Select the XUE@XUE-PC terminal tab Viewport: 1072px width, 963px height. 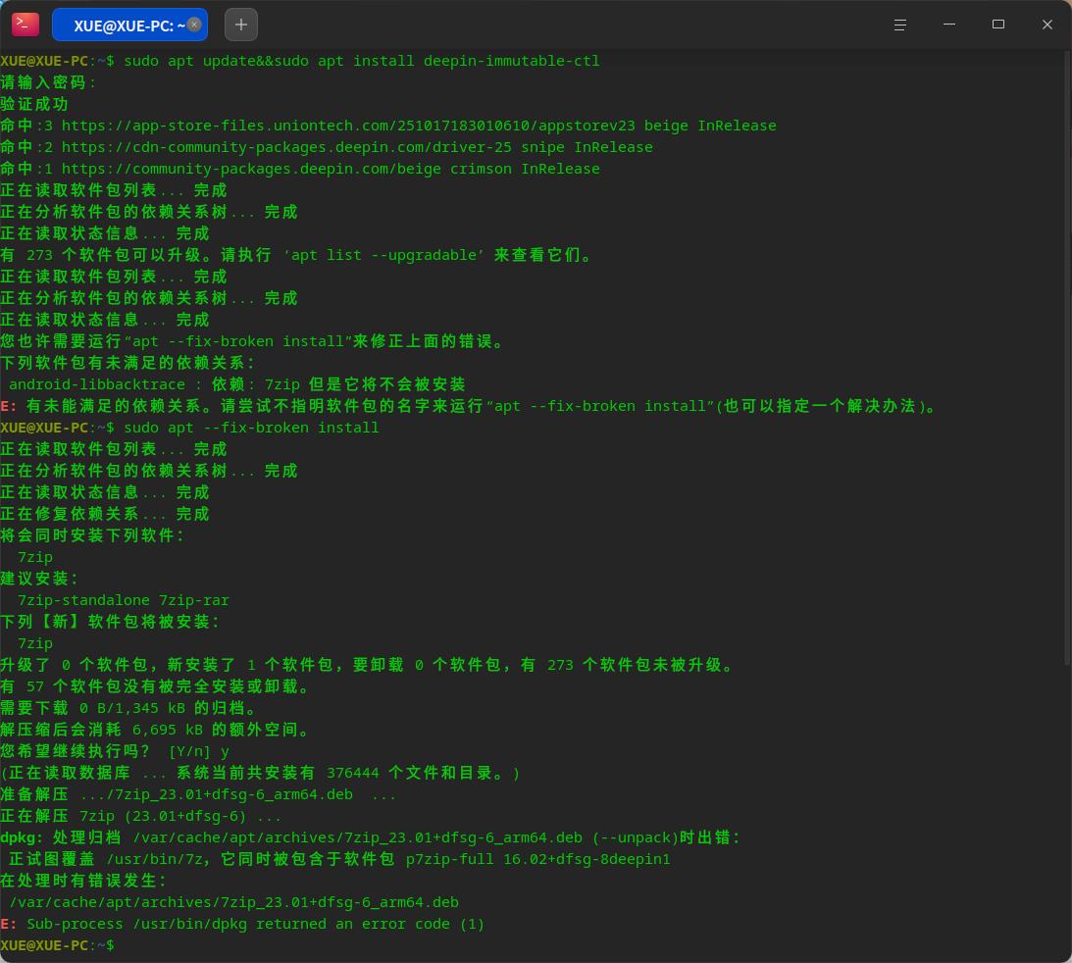click(x=129, y=25)
